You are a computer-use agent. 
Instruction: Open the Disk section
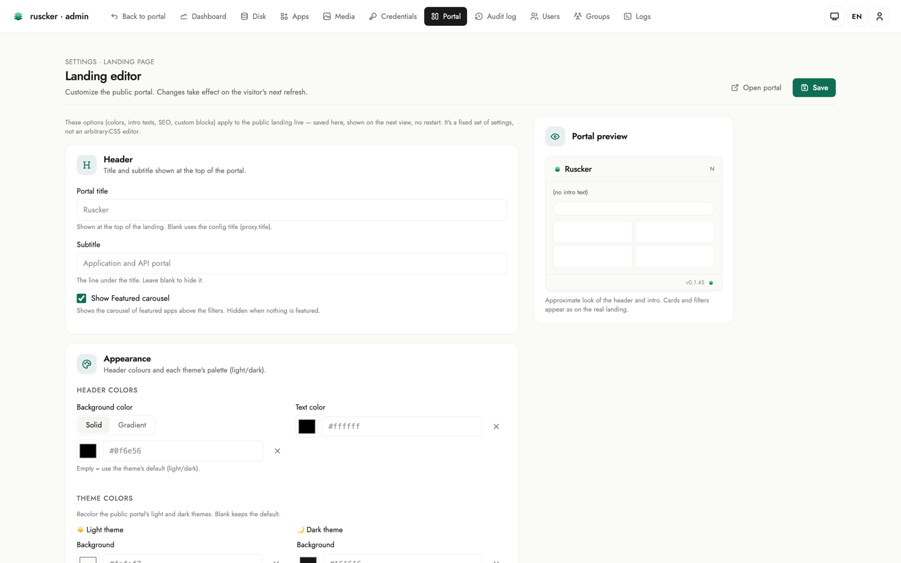pos(253,16)
